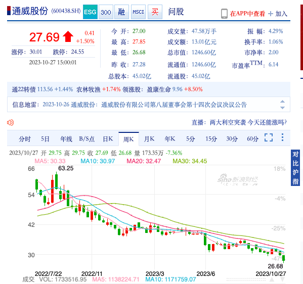The image size is (303, 284).
Task: Click the current price 27.69
Action: (44, 37)
